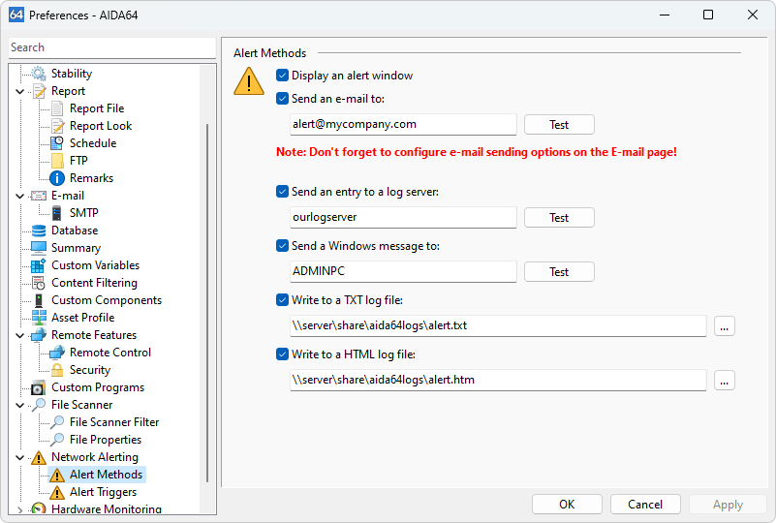Click the Asset Profile network icon

click(x=39, y=318)
